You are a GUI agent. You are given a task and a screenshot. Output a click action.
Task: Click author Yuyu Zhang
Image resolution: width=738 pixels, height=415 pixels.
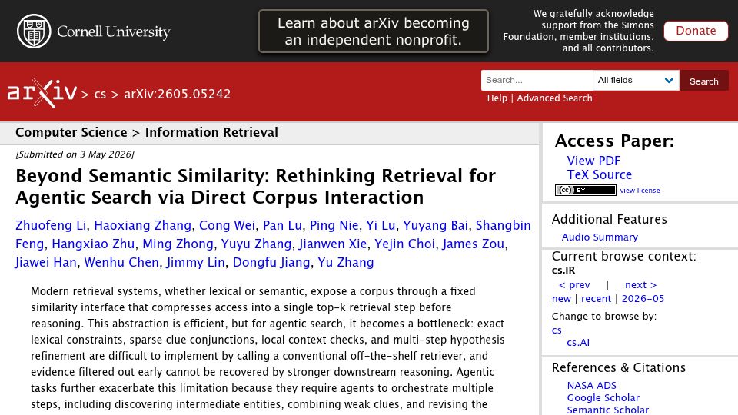pyautogui.click(x=256, y=244)
